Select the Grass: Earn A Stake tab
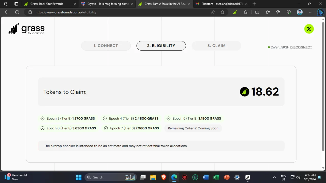Viewport: 326px width, 183px height. 164,4
